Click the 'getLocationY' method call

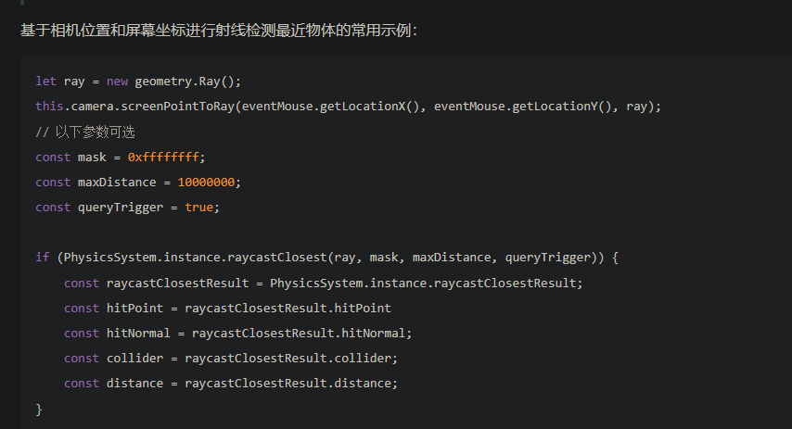(x=555, y=106)
